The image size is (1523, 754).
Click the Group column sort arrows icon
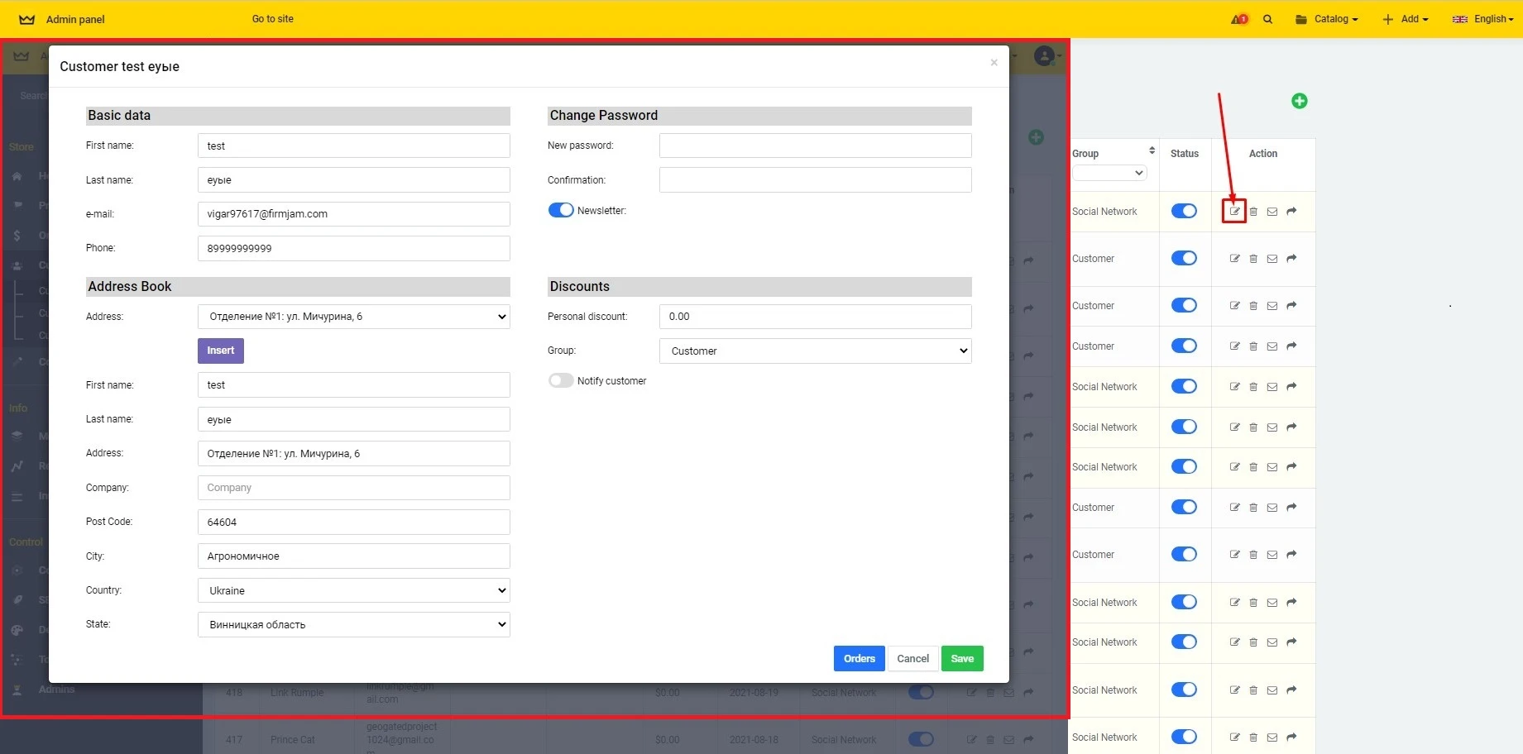point(1151,150)
